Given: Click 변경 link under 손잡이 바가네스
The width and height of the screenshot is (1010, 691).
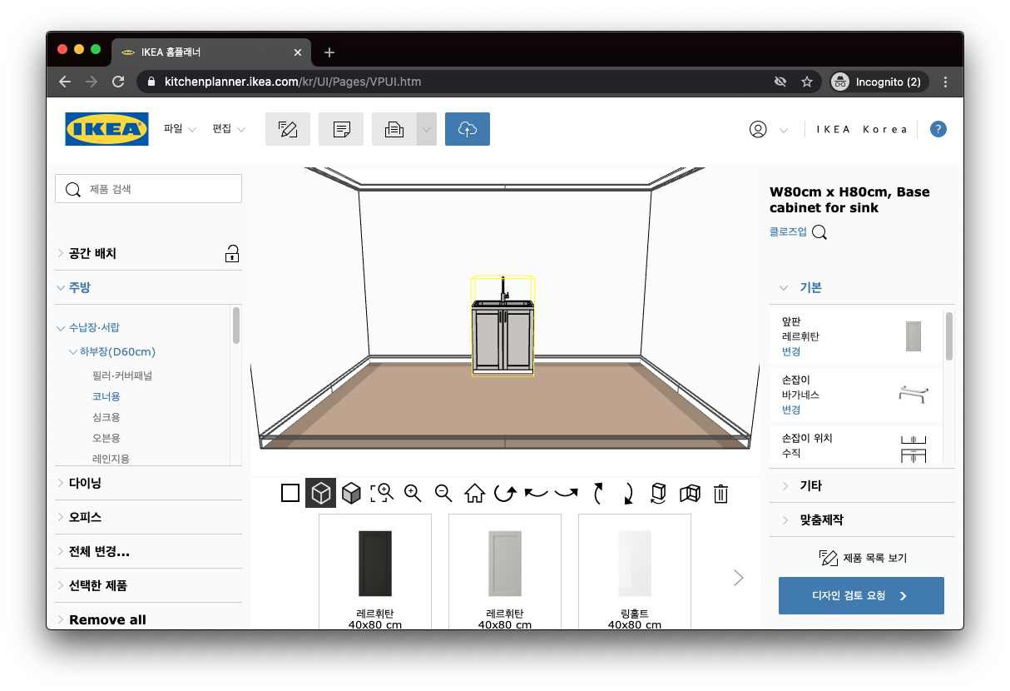Looking at the screenshot, I should (x=791, y=410).
